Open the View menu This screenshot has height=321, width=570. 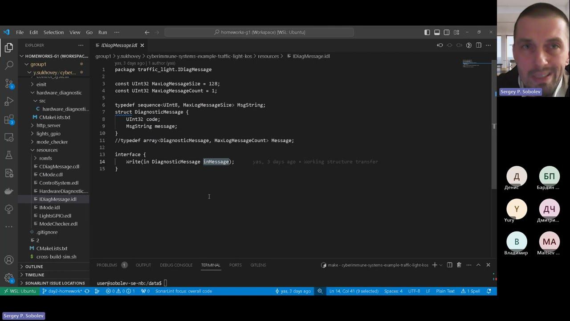coord(75,32)
